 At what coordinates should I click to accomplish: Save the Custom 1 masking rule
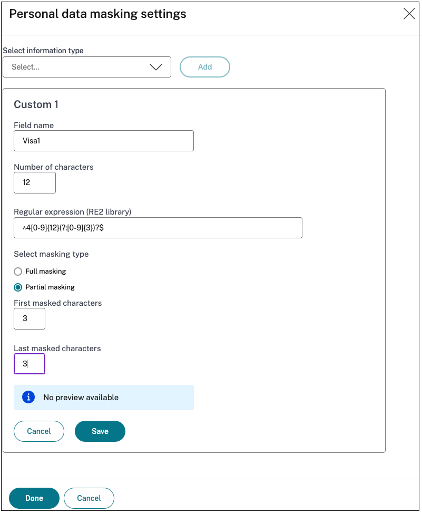(100, 431)
